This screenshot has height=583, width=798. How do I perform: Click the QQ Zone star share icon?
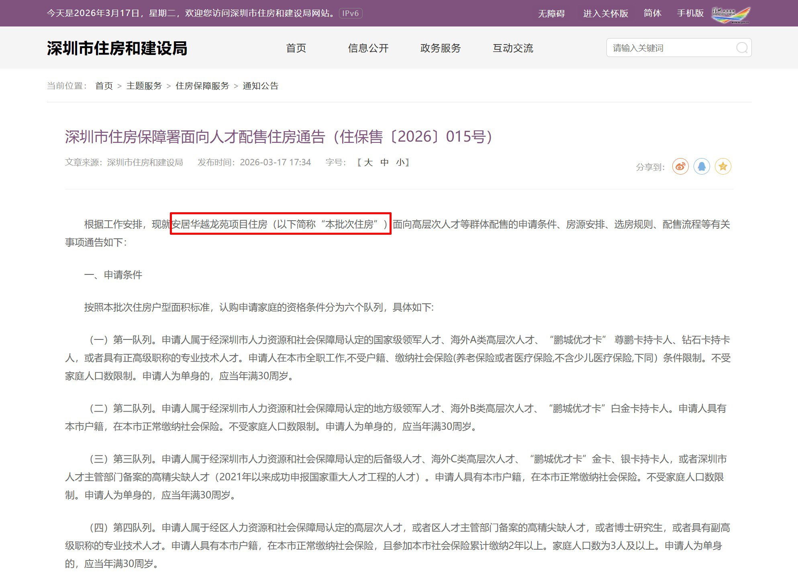[723, 166]
